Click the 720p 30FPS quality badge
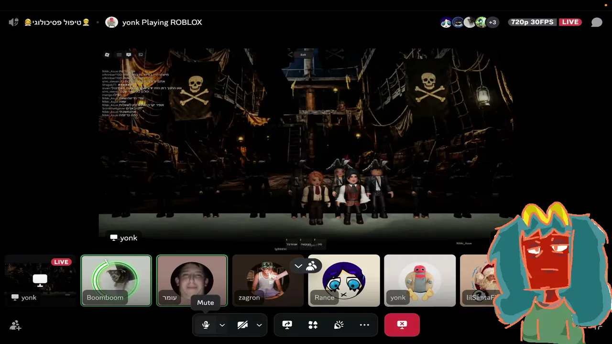This screenshot has width=612, height=344. click(532, 22)
